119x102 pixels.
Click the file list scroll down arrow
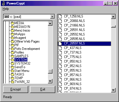(113, 90)
